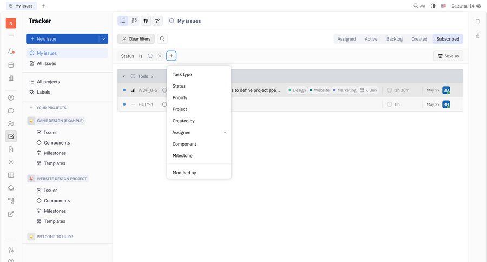Open view options sliders icon

tap(157, 21)
